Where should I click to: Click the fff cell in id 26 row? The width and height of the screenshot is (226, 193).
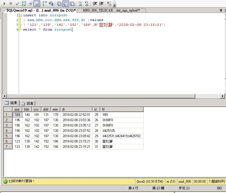[x=122, y=120]
